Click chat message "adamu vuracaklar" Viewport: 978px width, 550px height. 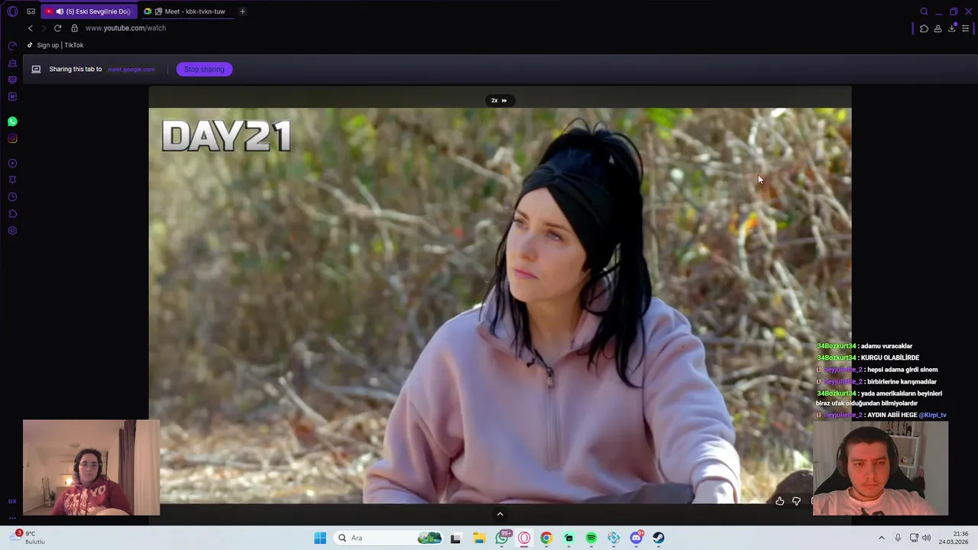(886, 346)
